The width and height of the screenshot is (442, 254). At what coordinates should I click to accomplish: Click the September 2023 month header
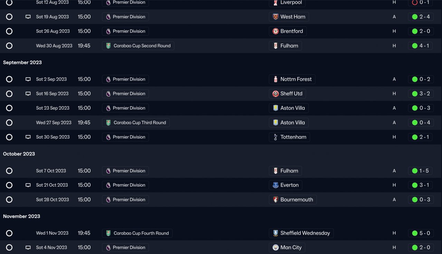[x=22, y=63]
